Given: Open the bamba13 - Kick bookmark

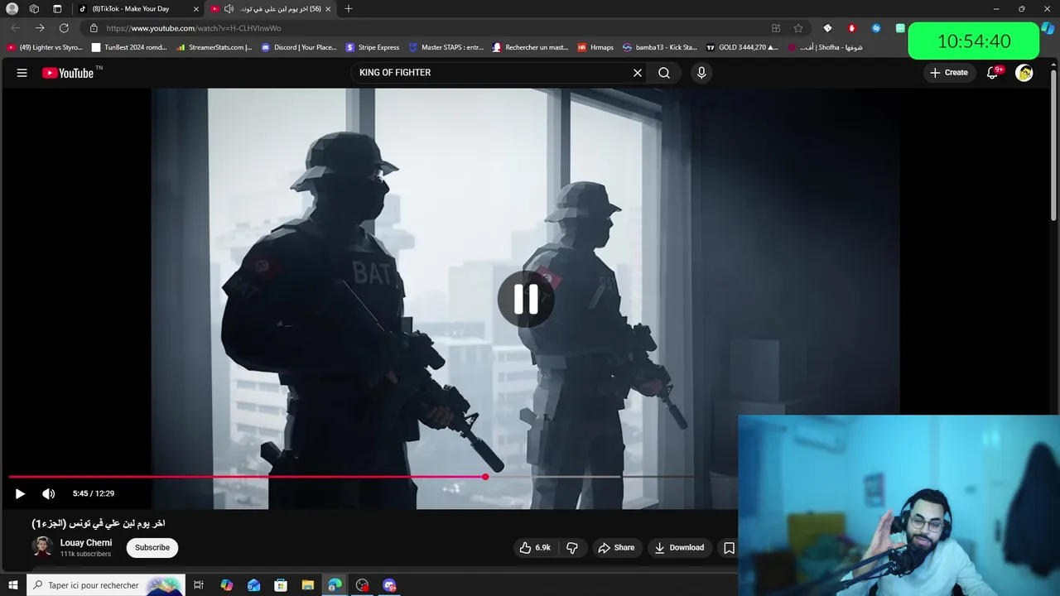Looking at the screenshot, I should 660,47.
